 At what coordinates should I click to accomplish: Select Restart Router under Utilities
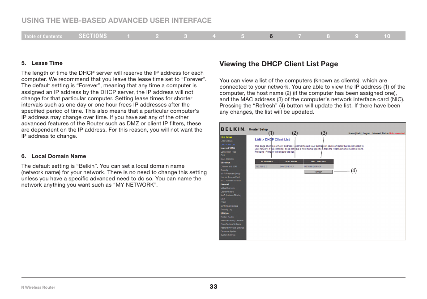coord(227,217)
